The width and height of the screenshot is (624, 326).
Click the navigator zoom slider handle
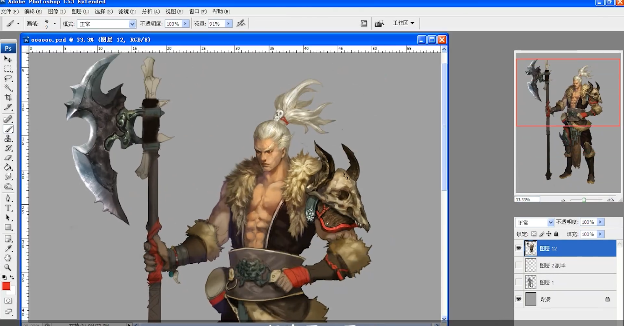(584, 200)
